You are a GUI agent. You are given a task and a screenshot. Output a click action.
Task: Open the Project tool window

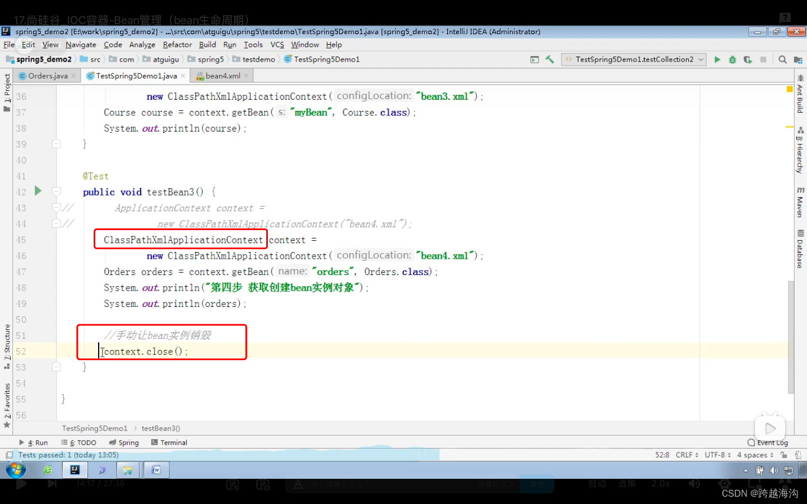coord(7,92)
